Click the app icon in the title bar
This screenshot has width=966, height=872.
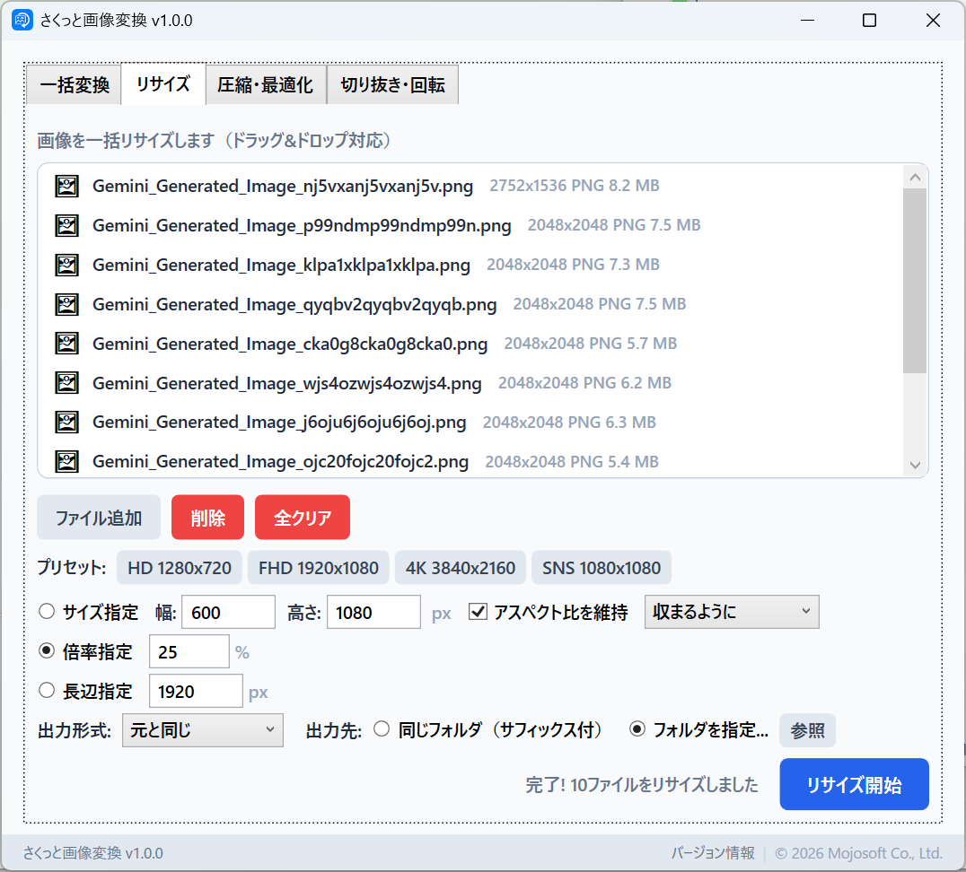coord(22,21)
